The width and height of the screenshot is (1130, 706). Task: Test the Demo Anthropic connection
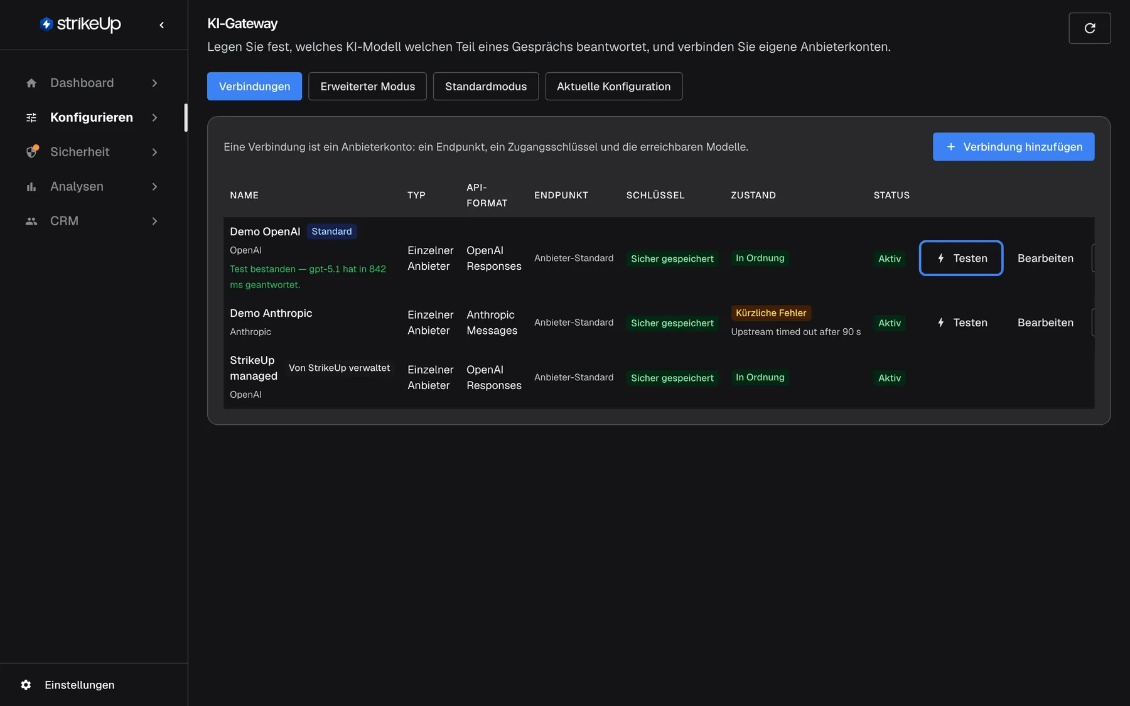(x=961, y=323)
